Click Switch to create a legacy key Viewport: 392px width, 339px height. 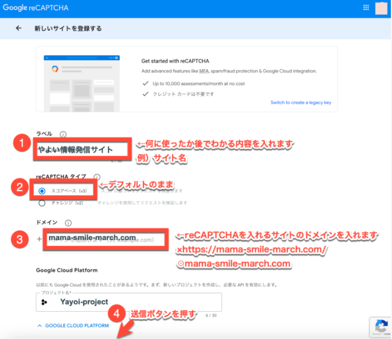pyautogui.click(x=301, y=103)
